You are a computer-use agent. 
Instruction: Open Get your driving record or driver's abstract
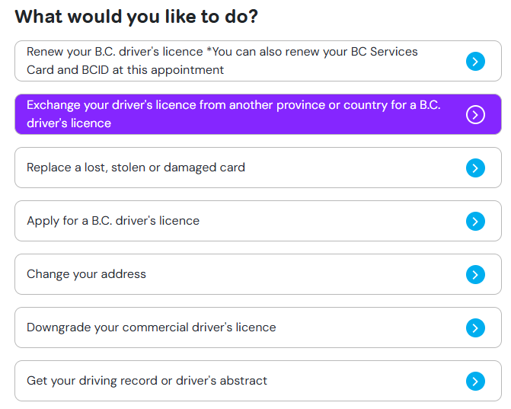coord(147,381)
